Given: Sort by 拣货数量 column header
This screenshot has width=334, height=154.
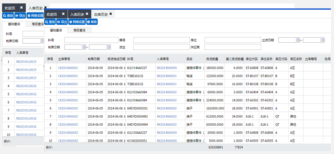Looking at the screenshot, I should (215, 59).
